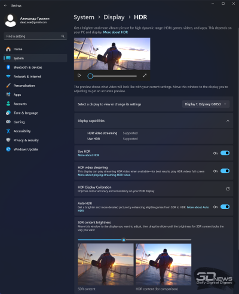Open More about playing streaming HDR video link
Viewport: 239px width, 294px height.
click(104, 175)
